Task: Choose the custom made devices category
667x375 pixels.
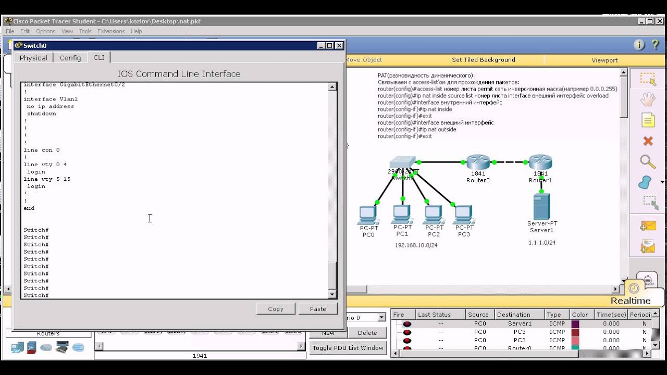Action: [x=63, y=347]
